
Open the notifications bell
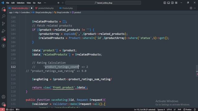click(195, 109)
